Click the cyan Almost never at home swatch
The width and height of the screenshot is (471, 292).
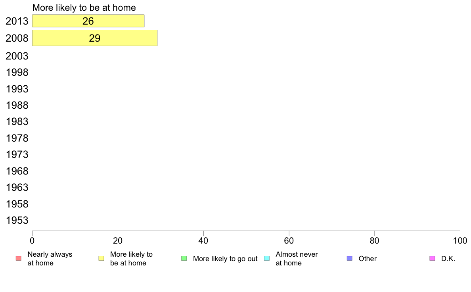tap(267, 258)
